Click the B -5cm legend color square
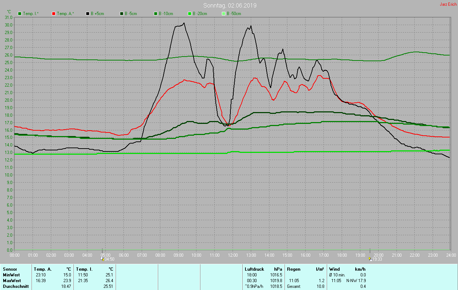The image size is (458, 290). coord(122,14)
